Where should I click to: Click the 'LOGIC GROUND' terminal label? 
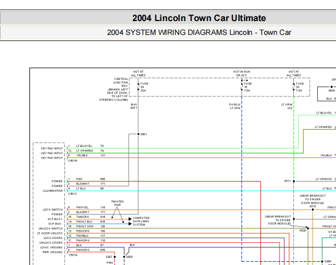(x=52, y=247)
